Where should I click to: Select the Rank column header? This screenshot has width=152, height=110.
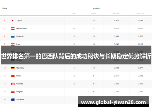(x=5, y=8)
